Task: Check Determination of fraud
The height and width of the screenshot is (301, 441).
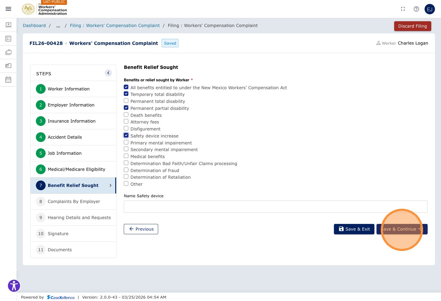Action: [x=126, y=170]
